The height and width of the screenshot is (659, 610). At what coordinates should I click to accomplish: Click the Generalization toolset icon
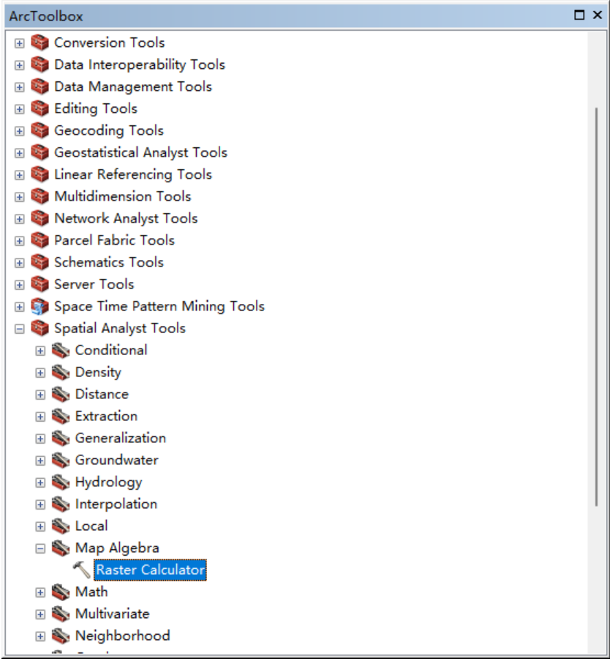61,438
